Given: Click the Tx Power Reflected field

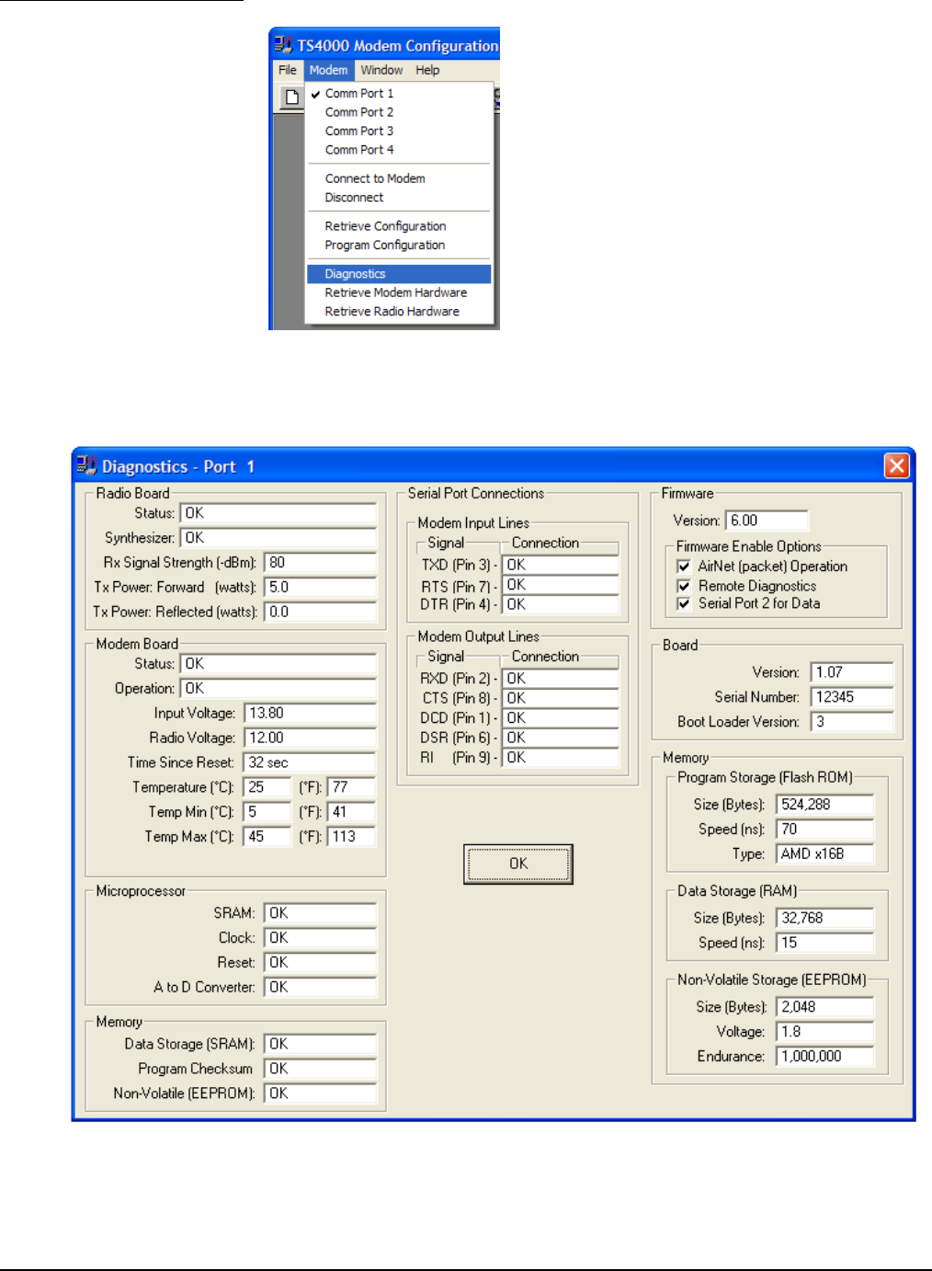Looking at the screenshot, I should pos(321,613).
